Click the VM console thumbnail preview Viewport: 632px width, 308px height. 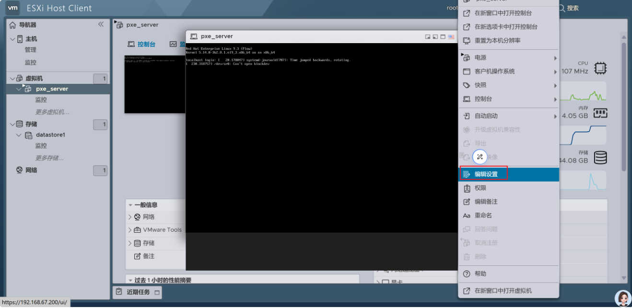click(155, 84)
